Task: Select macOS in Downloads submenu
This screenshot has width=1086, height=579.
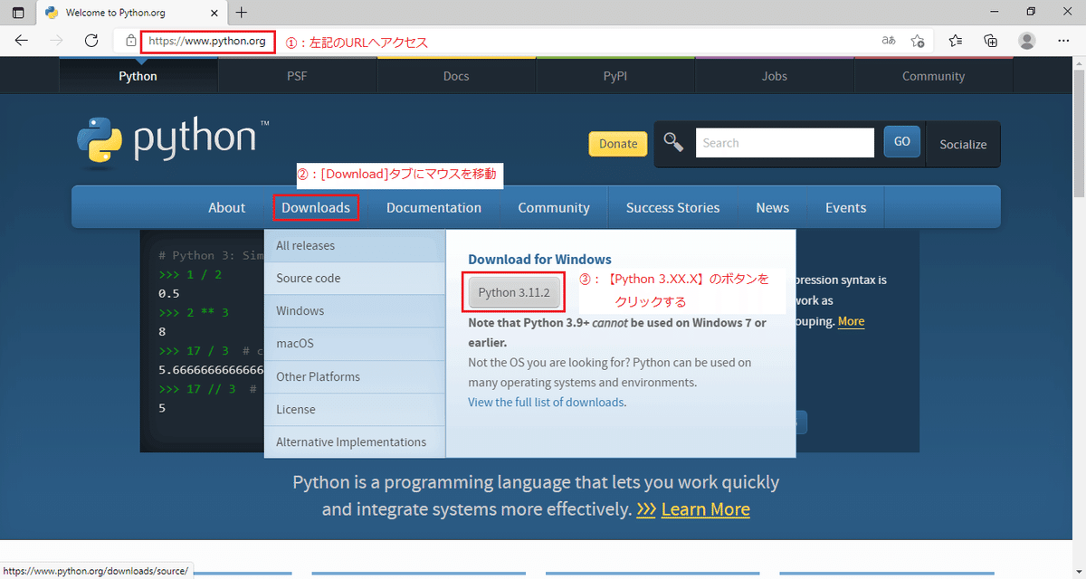Action: point(355,343)
